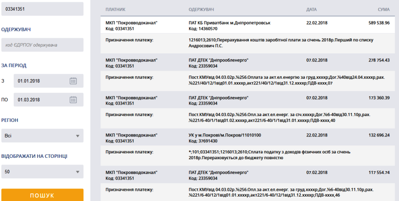Click the orange ПОШУК button
The image size is (399, 201).
click(42, 195)
